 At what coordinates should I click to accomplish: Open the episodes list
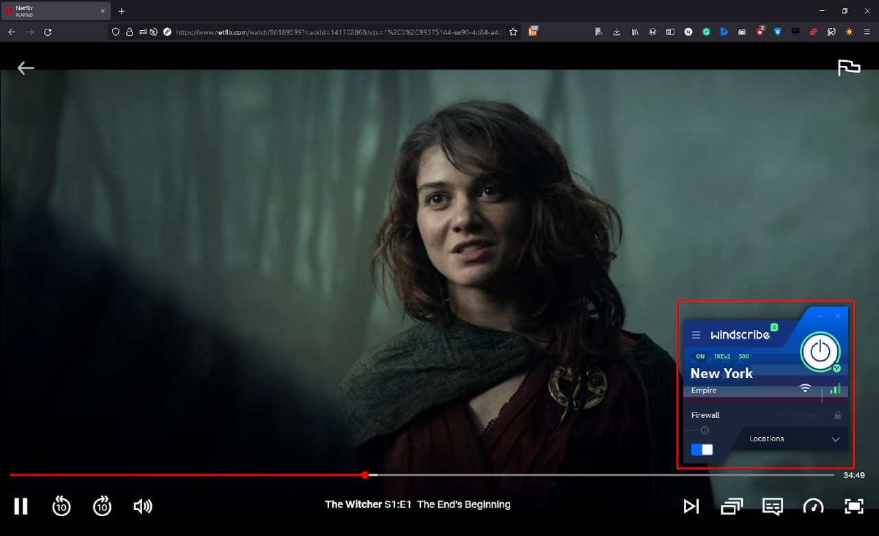pos(731,506)
